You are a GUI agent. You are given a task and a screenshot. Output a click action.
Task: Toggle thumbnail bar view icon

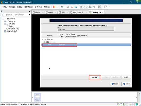[x=86, y=7]
